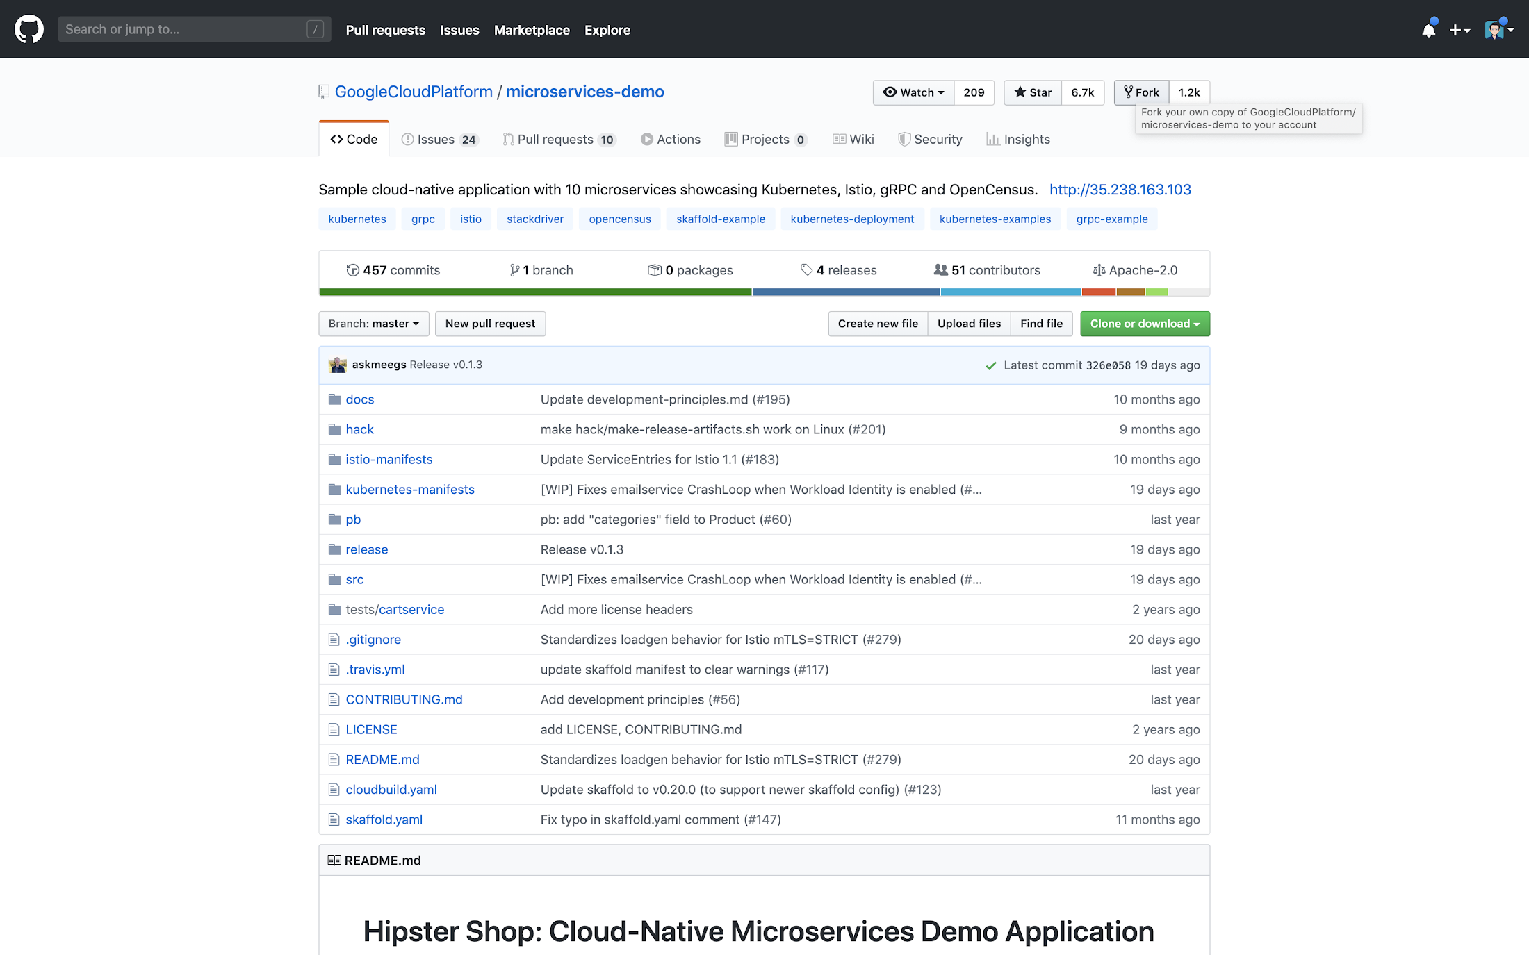Click the repository book icon beside GoogleCloudPlatform

[324, 92]
